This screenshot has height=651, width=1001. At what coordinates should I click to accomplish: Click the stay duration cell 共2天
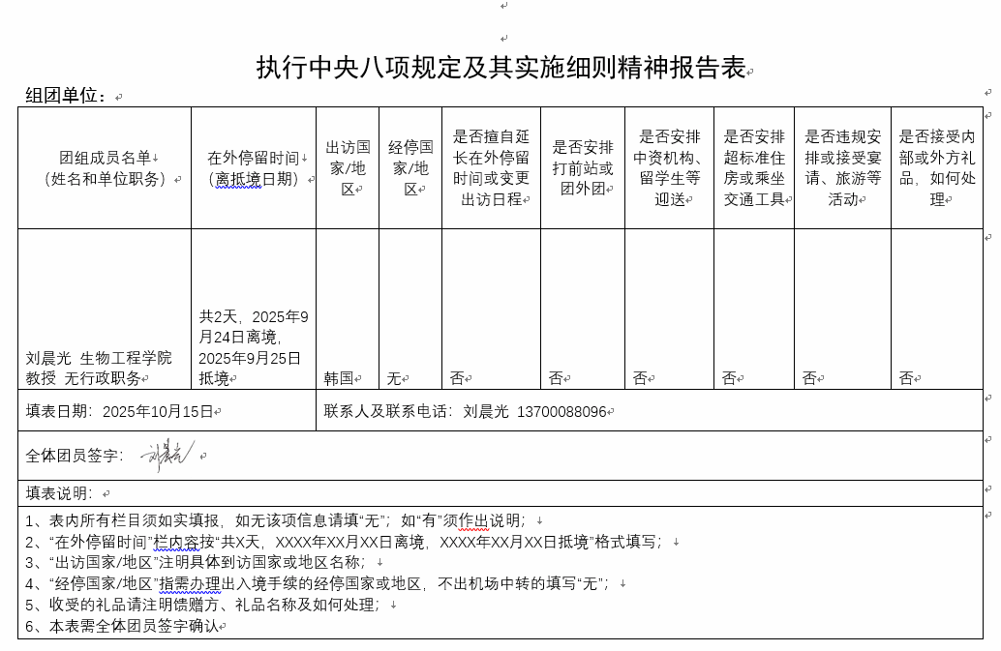click(253, 346)
